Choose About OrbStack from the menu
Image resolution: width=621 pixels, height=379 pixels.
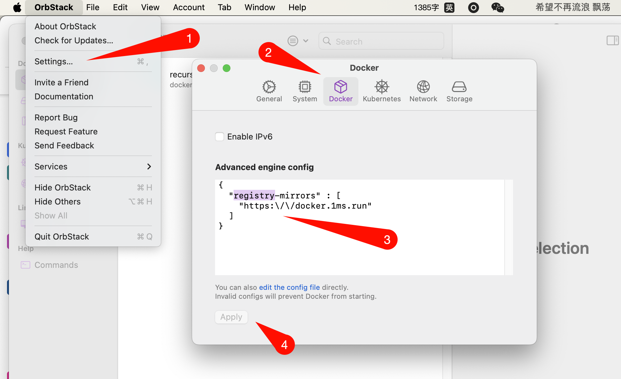click(x=93, y=26)
